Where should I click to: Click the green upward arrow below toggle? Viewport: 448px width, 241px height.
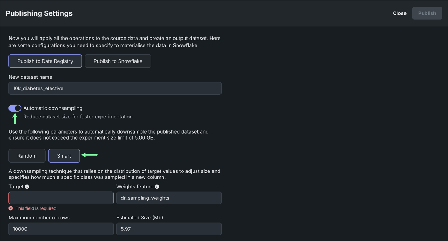(x=15, y=118)
